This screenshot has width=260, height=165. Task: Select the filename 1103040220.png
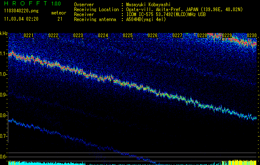click(x=19, y=12)
